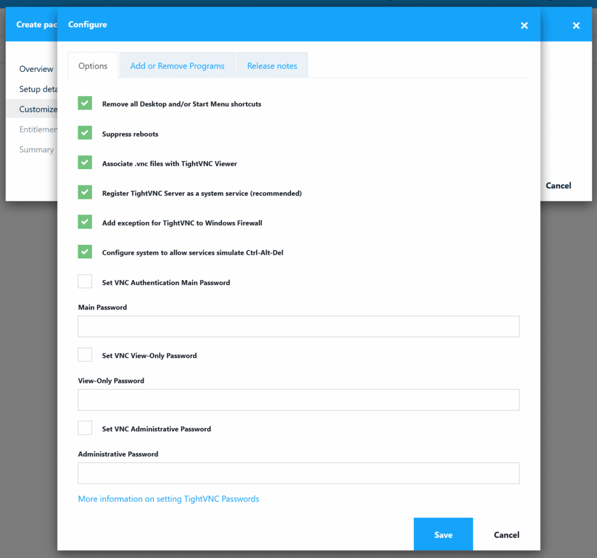Close the Create package dialog behind
Viewport: 597px width, 558px height.
click(x=576, y=25)
